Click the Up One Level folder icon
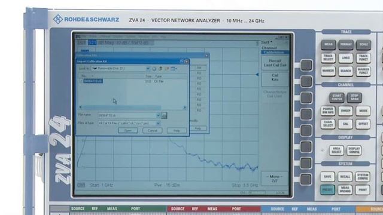This screenshot has height=215, width=383. (160, 69)
